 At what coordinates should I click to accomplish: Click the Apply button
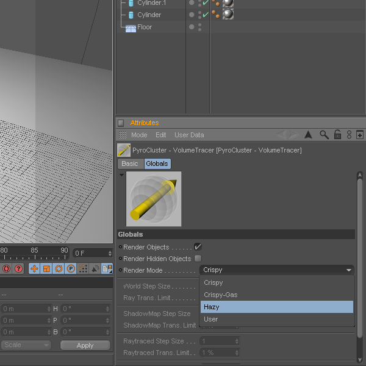(x=85, y=345)
